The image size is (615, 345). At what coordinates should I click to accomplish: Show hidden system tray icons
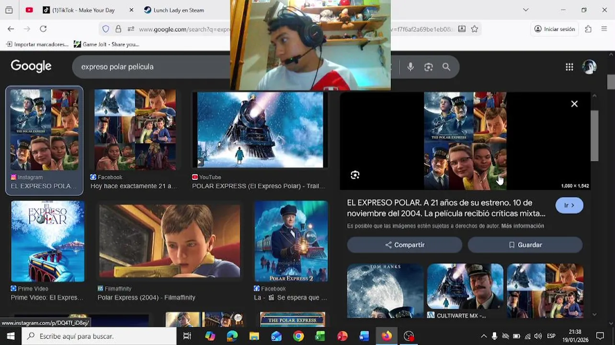pyautogui.click(x=484, y=336)
